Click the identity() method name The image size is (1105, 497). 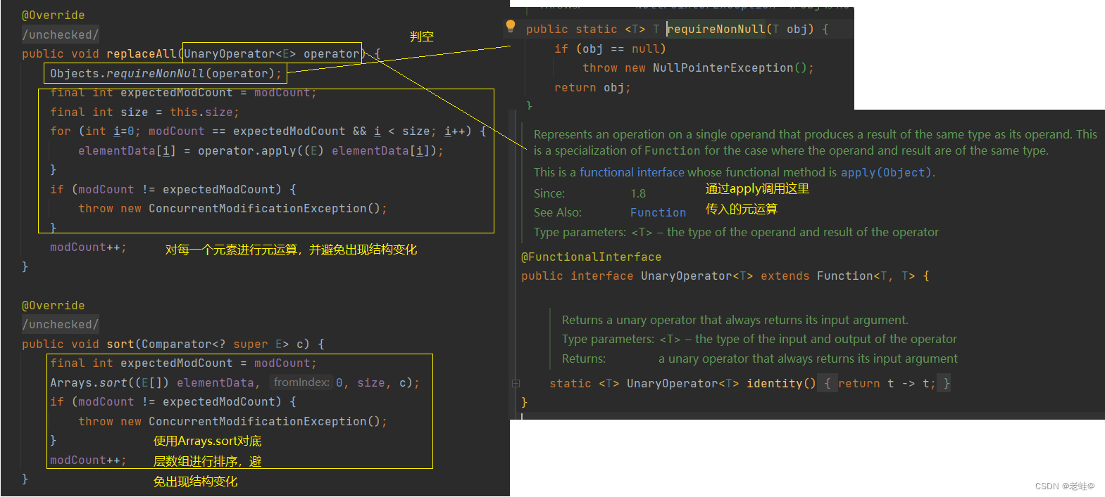pyautogui.click(x=781, y=383)
